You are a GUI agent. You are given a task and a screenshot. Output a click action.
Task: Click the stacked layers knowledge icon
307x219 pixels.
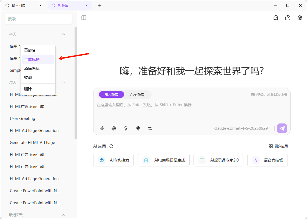tap(138, 128)
